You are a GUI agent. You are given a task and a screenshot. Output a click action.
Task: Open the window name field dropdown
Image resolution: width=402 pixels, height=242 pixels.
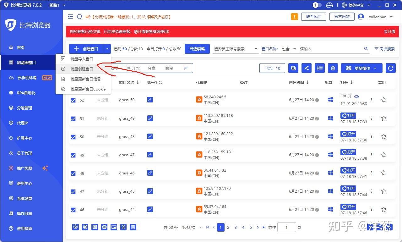(x=270, y=49)
